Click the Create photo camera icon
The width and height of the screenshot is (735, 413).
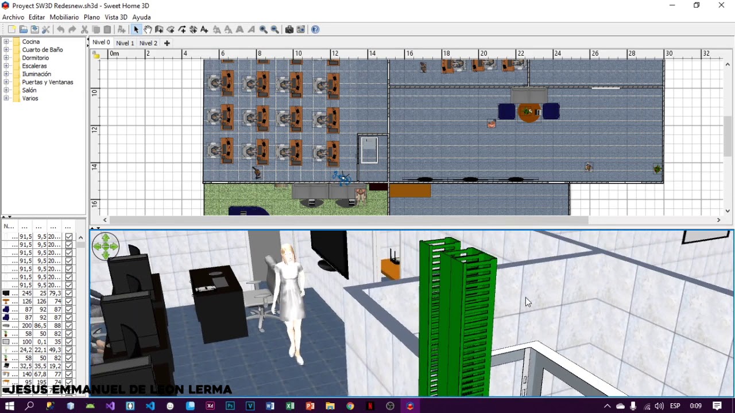tap(289, 29)
